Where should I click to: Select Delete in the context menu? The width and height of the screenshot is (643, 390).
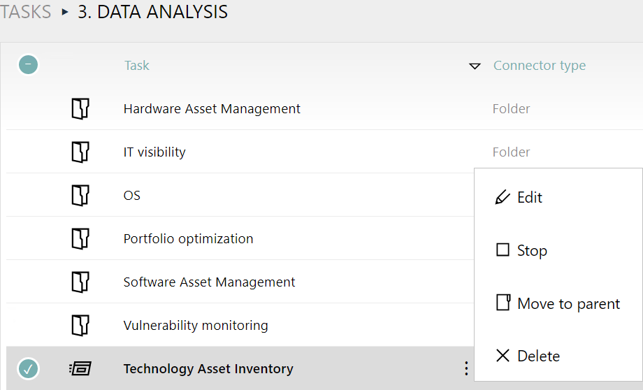pos(537,356)
